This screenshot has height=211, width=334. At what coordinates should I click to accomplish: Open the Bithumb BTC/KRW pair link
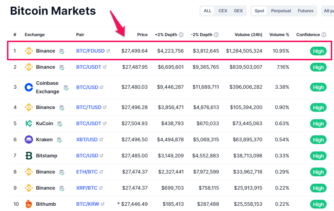pyautogui.click(x=88, y=204)
